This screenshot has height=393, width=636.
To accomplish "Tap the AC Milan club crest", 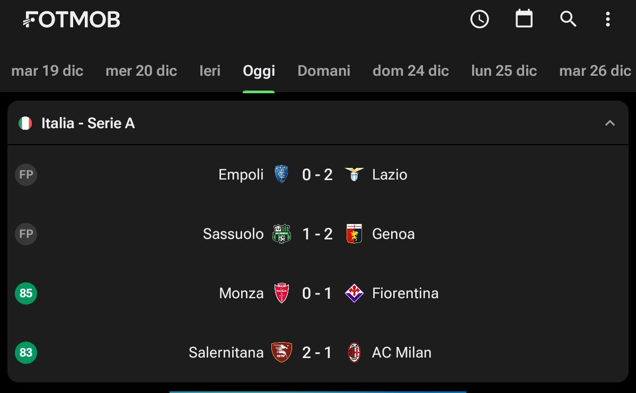I will [x=354, y=352].
